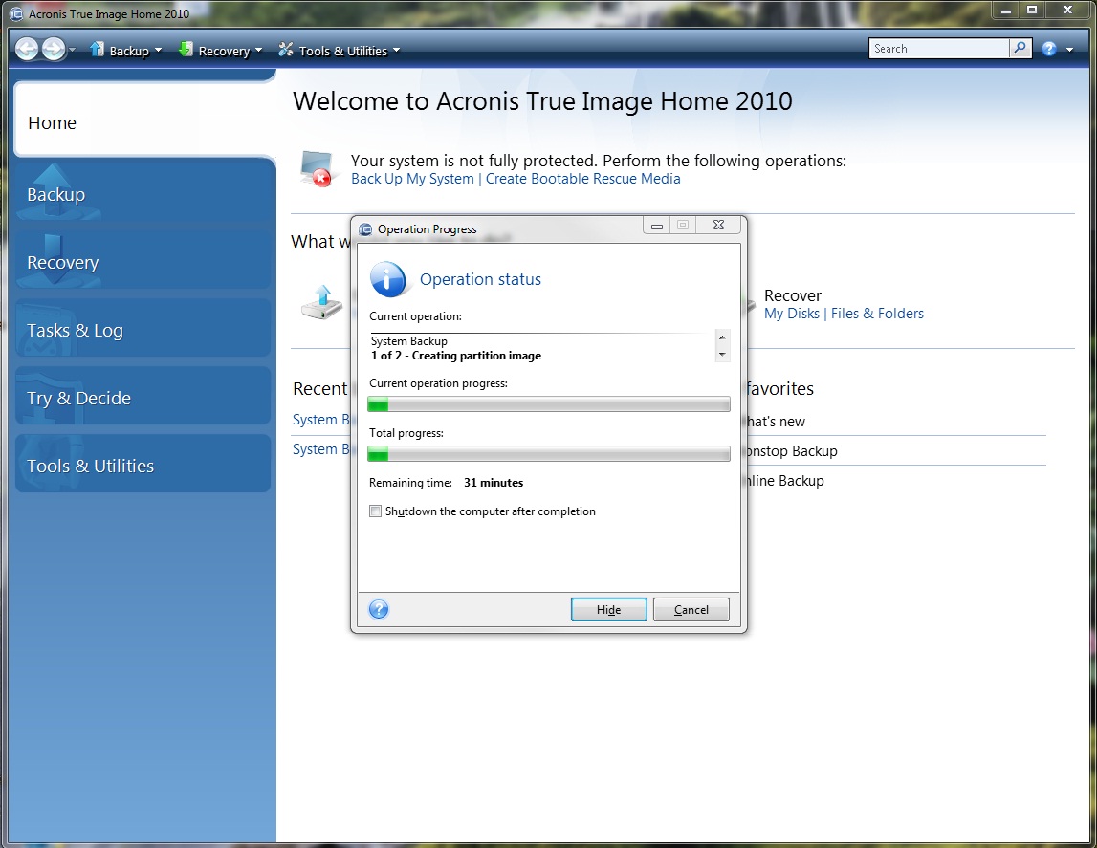Open the Tools & Utilities toolbar menu
1097x848 pixels.
pyautogui.click(x=340, y=51)
